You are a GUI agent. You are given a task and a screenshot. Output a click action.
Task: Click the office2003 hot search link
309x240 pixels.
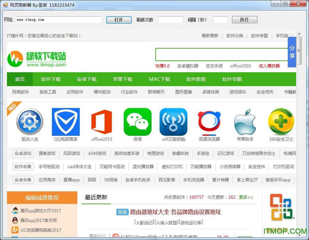coord(241,66)
